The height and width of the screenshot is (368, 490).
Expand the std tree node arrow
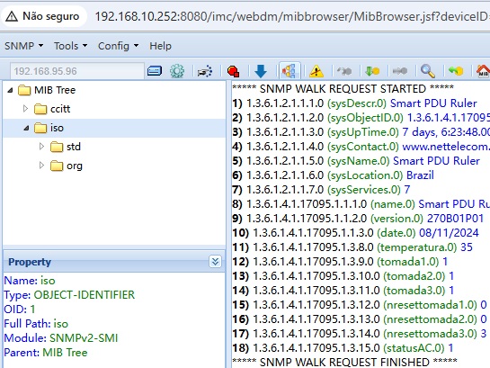click(41, 147)
